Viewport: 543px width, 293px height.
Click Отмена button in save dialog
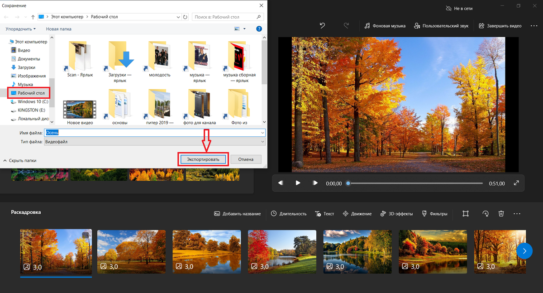coord(246,159)
